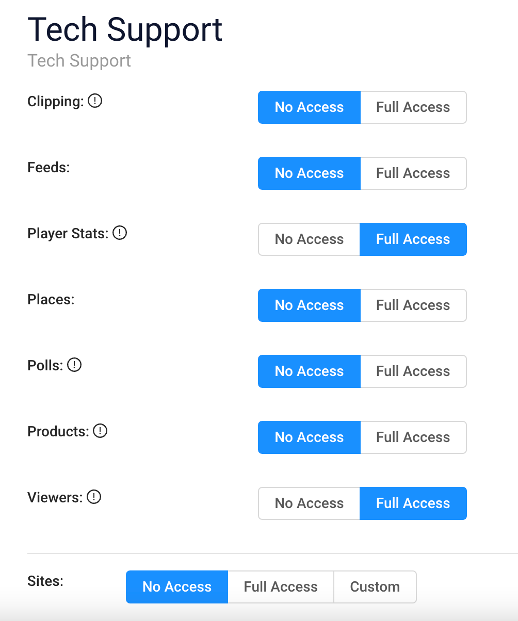Viewport: 518px width, 621px height.
Task: Switch Player Stats to No Access
Action: [309, 239]
